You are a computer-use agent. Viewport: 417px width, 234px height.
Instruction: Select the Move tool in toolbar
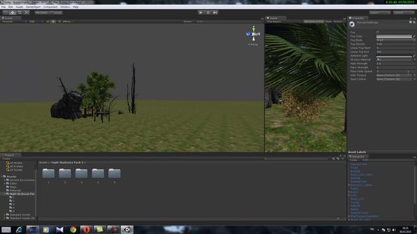[12, 12]
